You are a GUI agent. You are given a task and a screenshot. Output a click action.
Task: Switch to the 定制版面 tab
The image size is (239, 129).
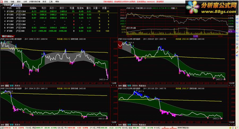pyautogui.click(x=7, y=5)
